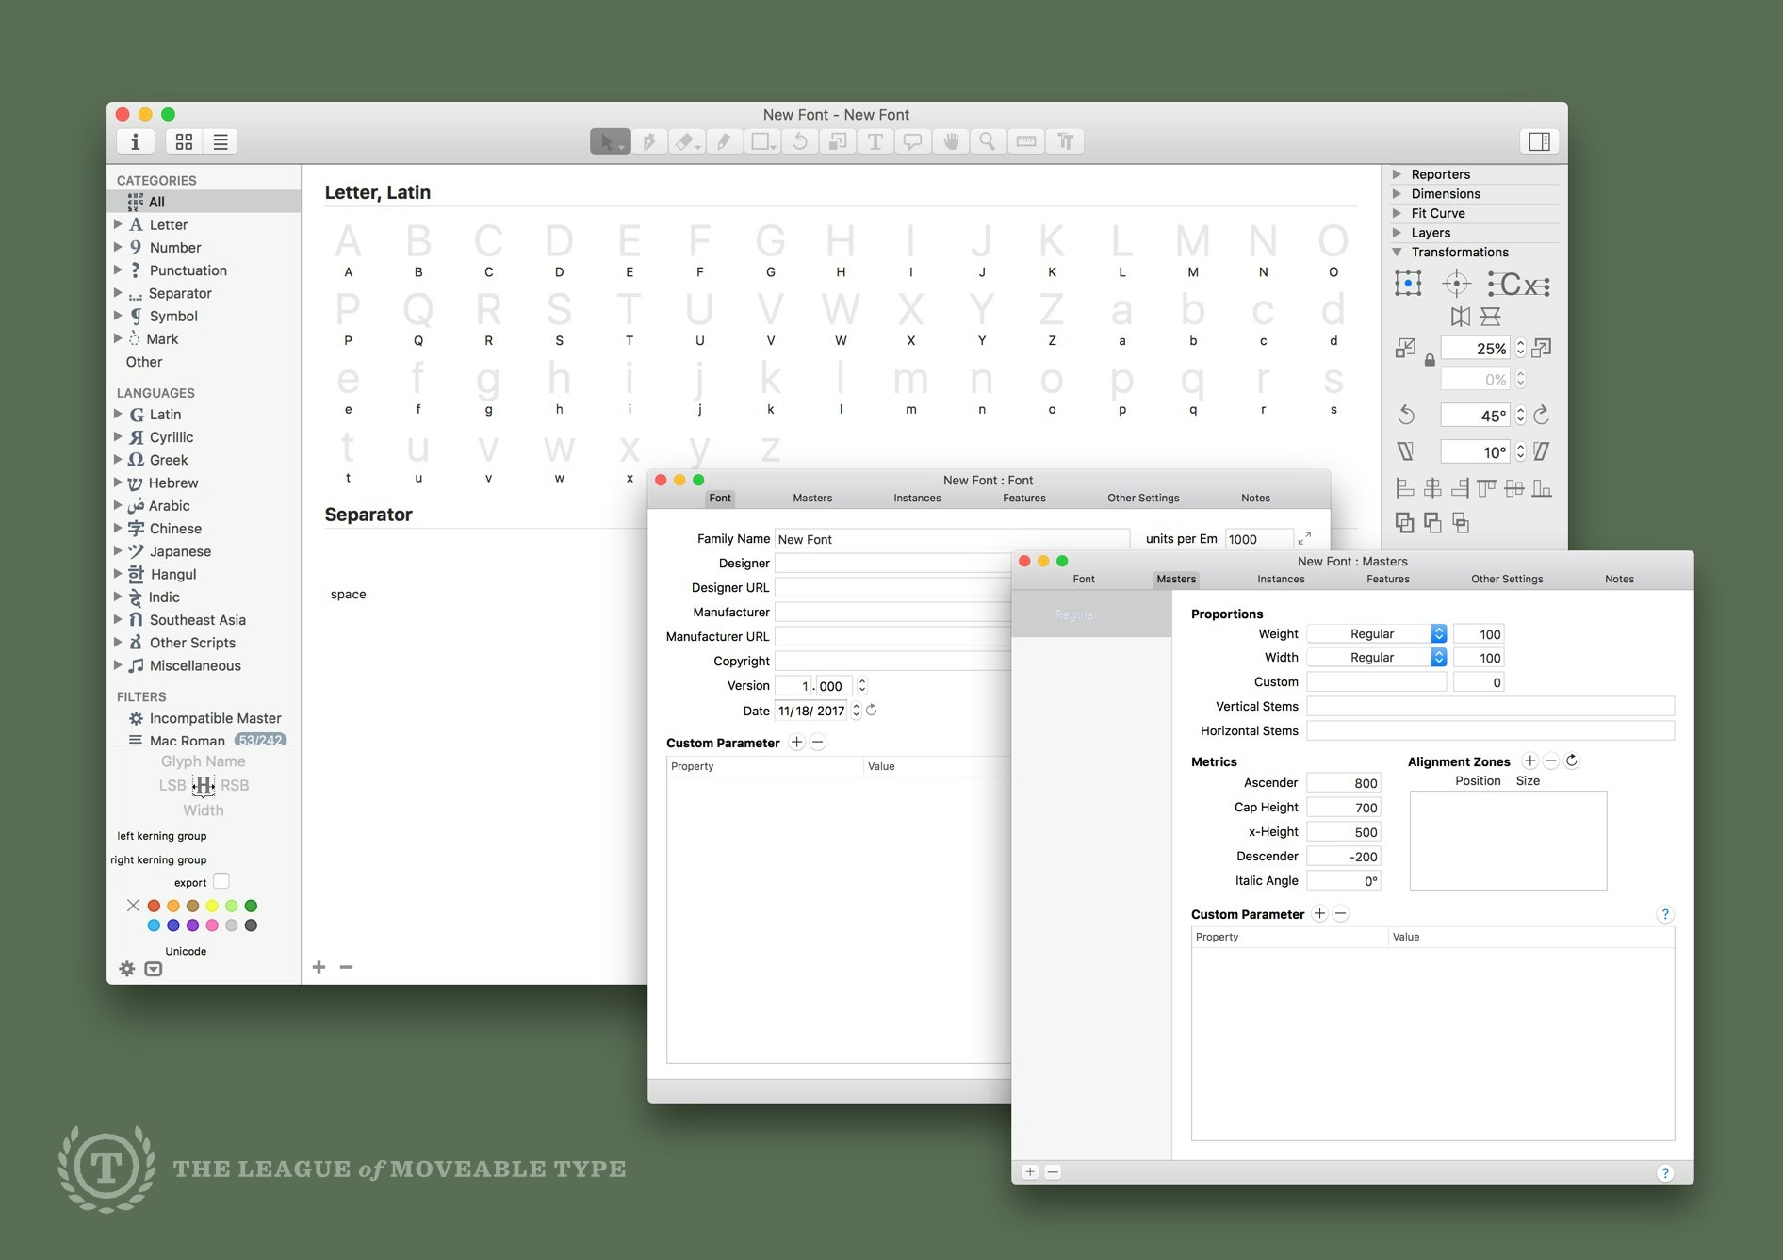1783x1260 pixels.
Task: Toggle the proportional scale lock
Action: point(1430,360)
